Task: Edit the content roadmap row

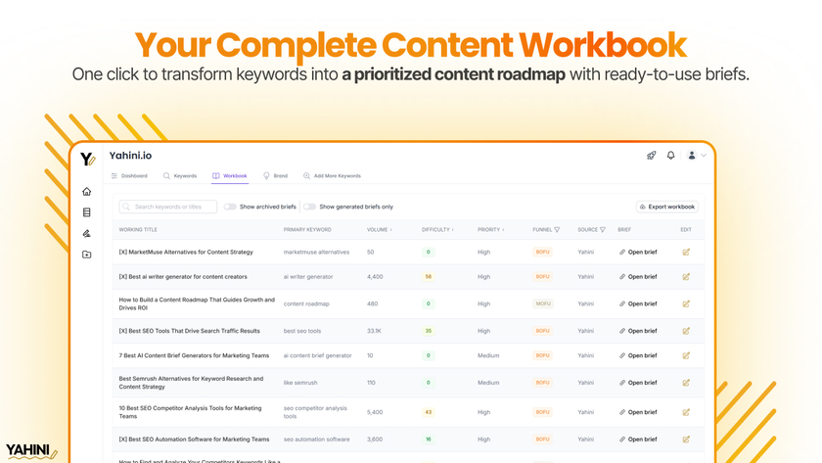Action: pyautogui.click(x=686, y=304)
